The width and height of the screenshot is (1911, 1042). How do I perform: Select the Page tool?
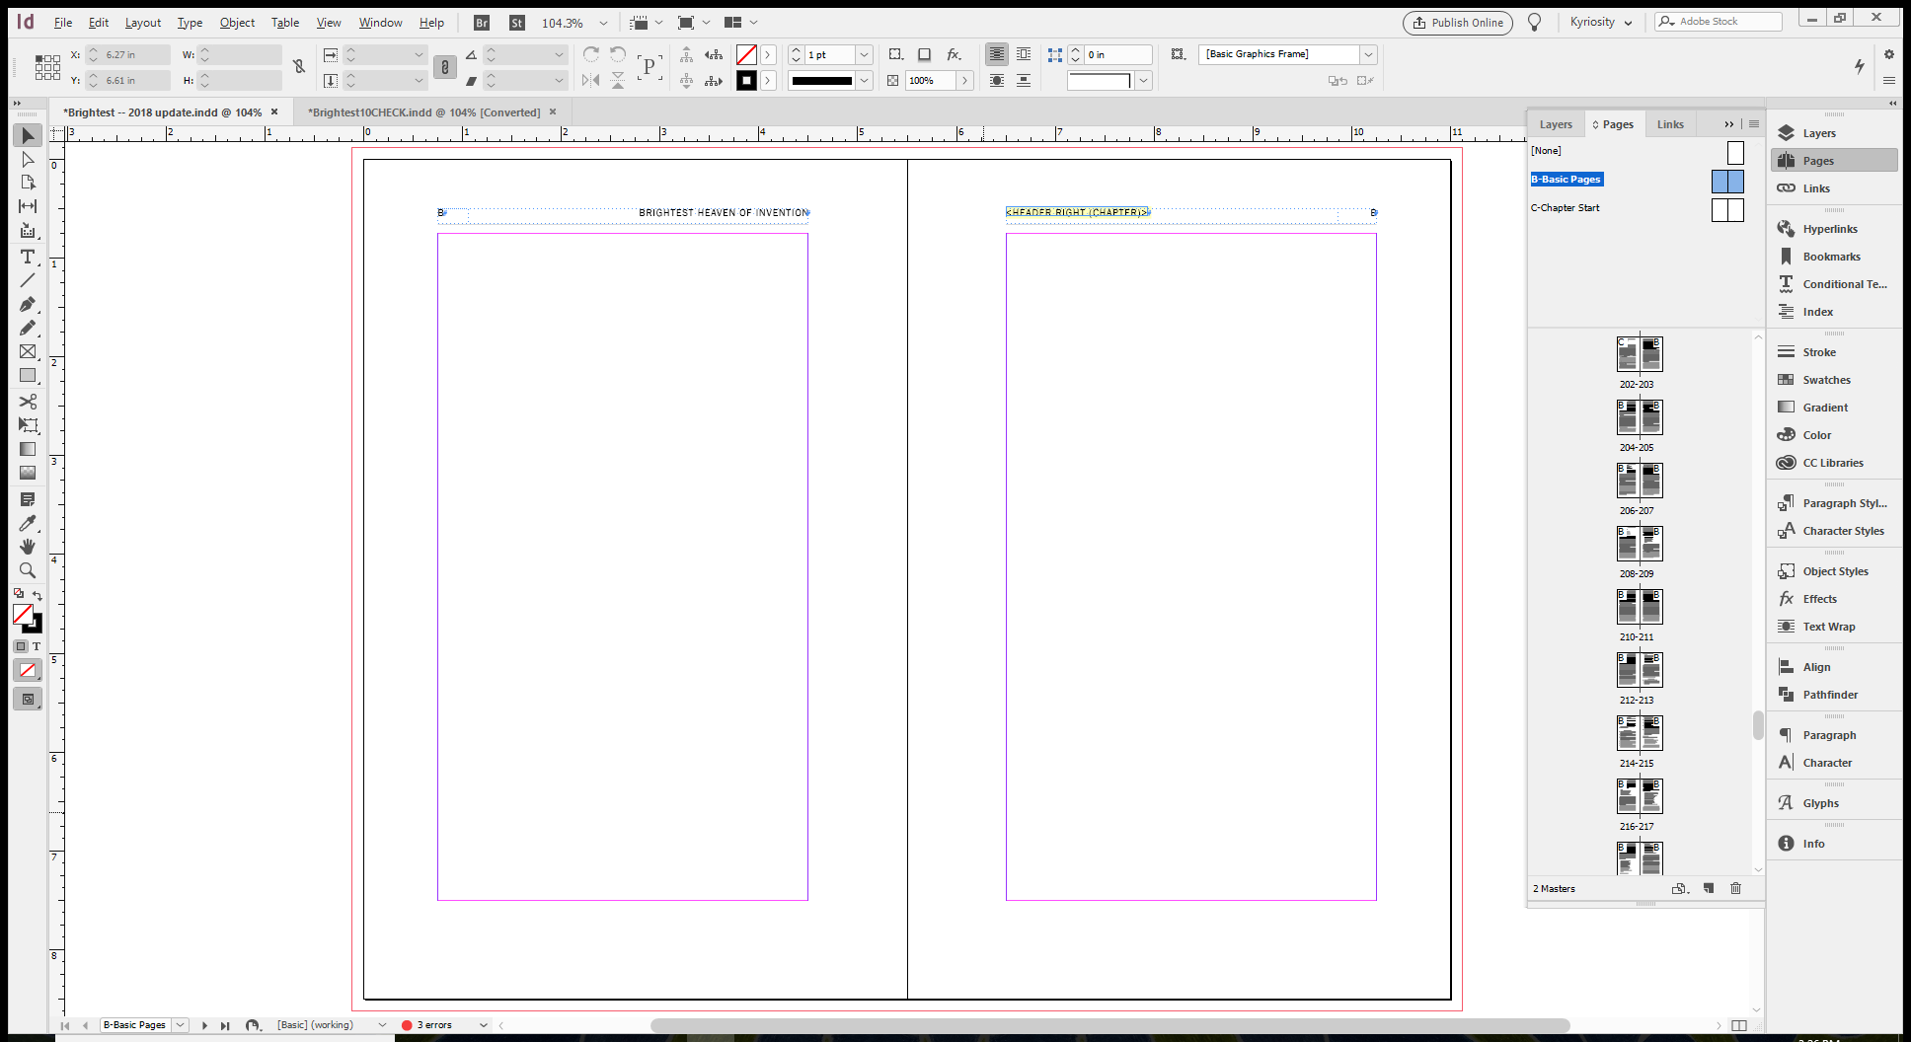tap(28, 183)
